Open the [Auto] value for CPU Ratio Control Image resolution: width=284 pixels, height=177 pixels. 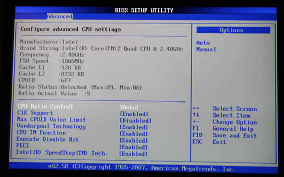(x=129, y=107)
